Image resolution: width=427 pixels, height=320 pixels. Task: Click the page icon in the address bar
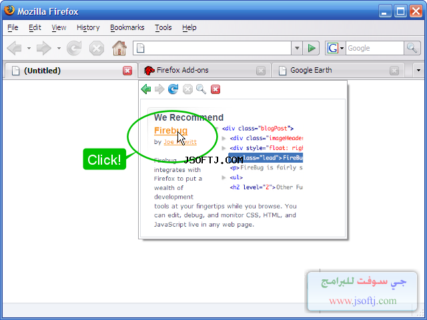(141, 48)
